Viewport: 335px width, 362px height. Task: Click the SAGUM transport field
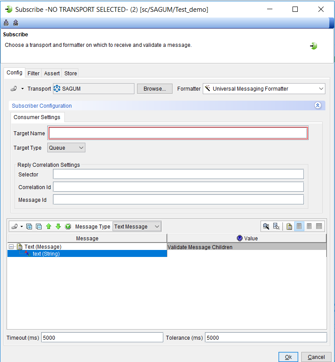94,89
